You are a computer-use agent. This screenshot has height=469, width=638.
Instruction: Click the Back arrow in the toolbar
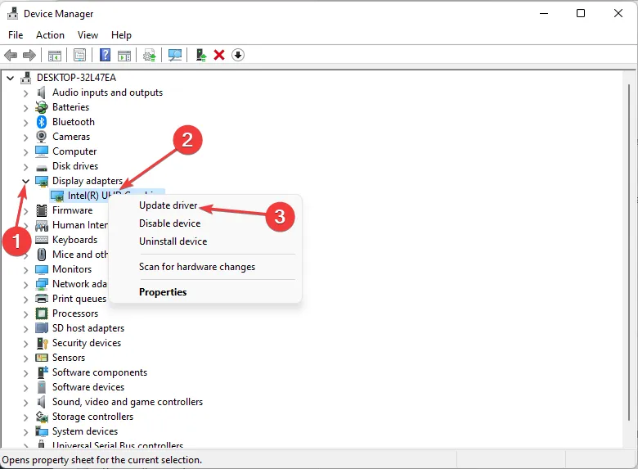[11, 55]
